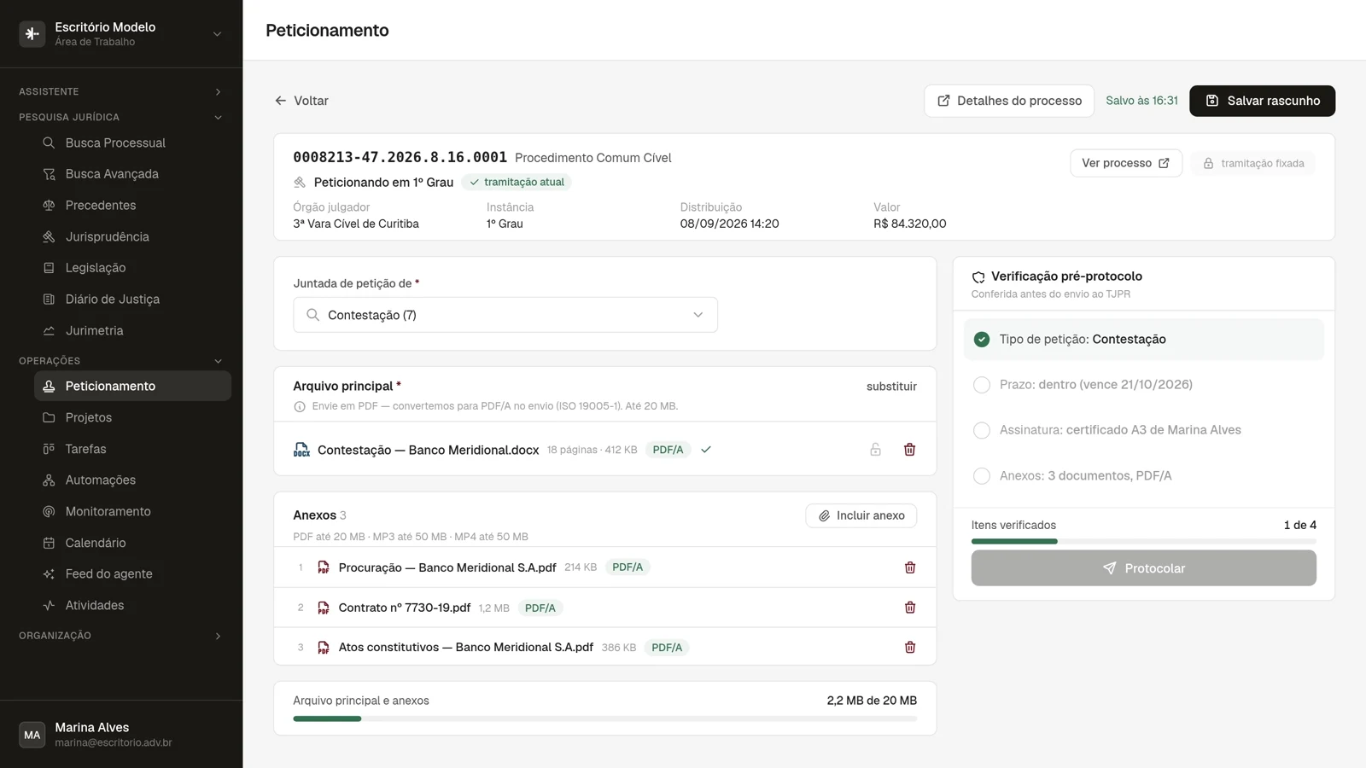Check the Anexos 3 documentos item
This screenshot has width=1366, height=768.
point(982,476)
